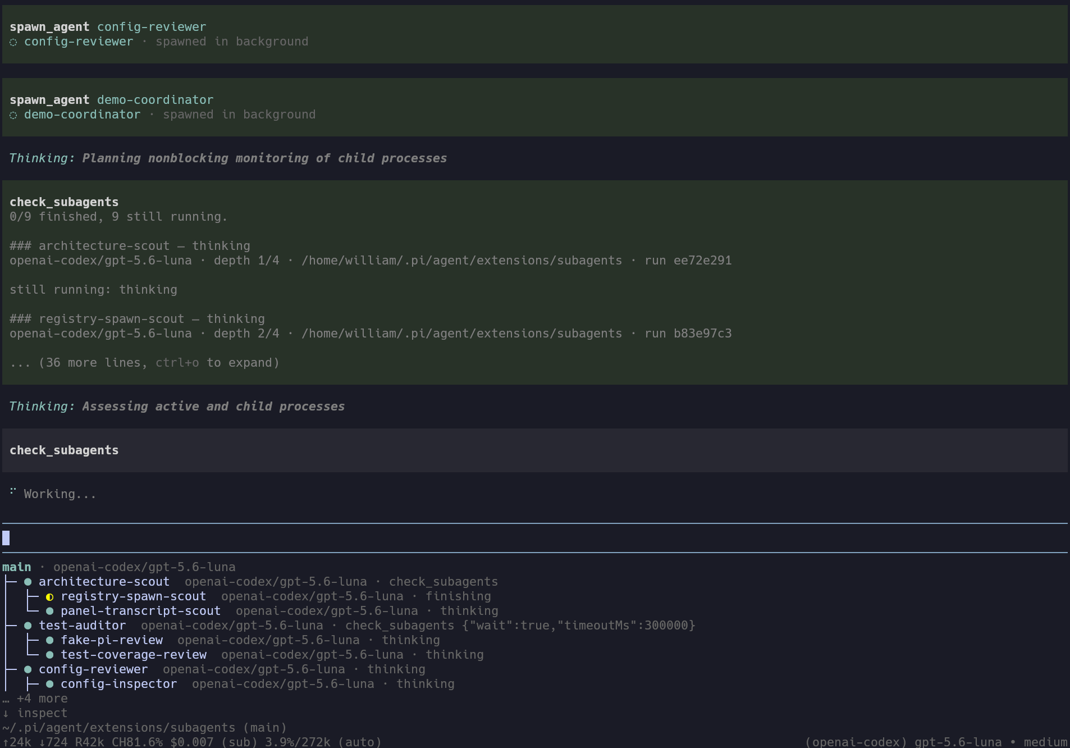Click 'Thinking: Assessing active and child processes'

tap(177, 407)
